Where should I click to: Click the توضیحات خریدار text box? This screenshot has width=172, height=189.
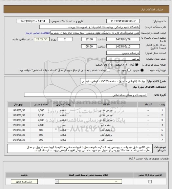click(80, 149)
